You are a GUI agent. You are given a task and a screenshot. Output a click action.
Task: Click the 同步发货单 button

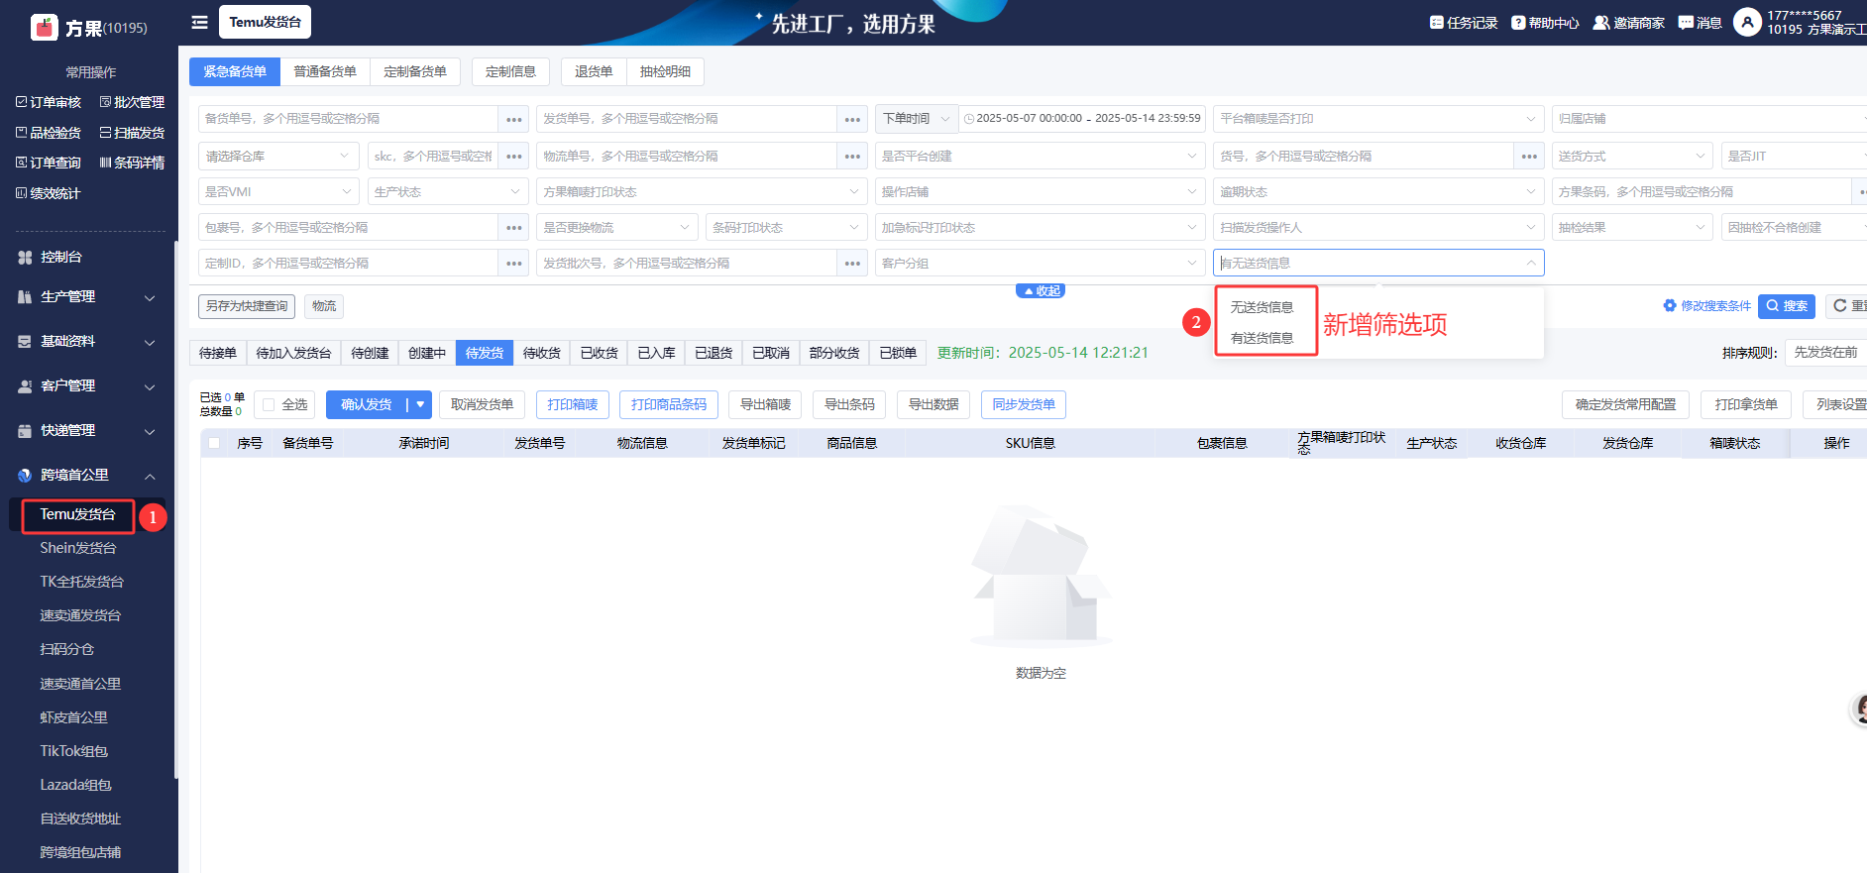coord(1024,404)
